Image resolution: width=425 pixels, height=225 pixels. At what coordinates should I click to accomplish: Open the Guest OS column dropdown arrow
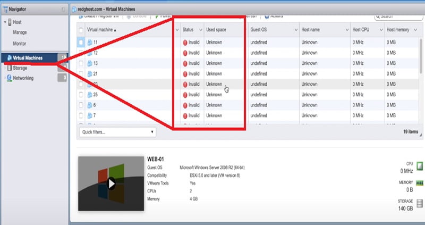[296, 30]
